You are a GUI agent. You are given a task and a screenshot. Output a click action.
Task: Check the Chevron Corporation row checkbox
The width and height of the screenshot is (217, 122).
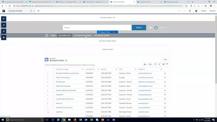coord(53,78)
